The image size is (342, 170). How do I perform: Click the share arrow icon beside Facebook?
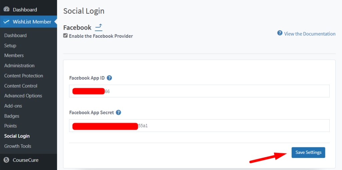click(99, 27)
